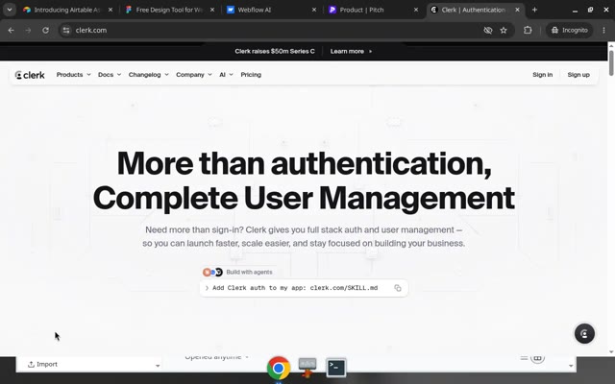Open Learn more about Series C
Screen dimensions: 615x384
coord(351,51)
